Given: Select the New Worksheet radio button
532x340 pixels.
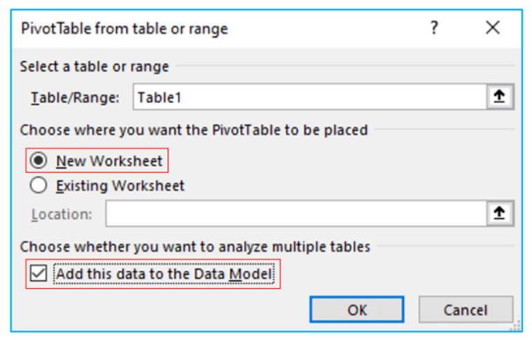Looking at the screenshot, I should (x=38, y=161).
